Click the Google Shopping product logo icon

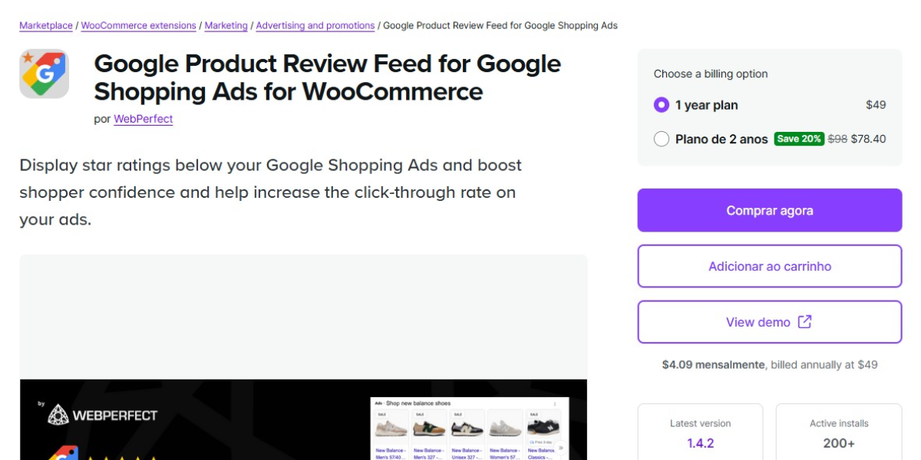44,74
